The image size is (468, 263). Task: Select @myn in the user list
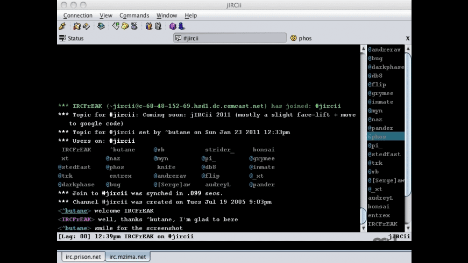(x=386, y=111)
